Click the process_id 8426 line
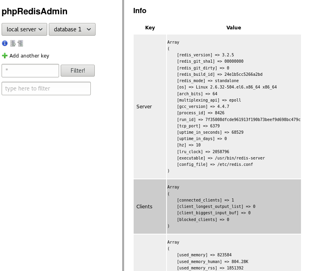The image size is (324, 271). pos(201,113)
